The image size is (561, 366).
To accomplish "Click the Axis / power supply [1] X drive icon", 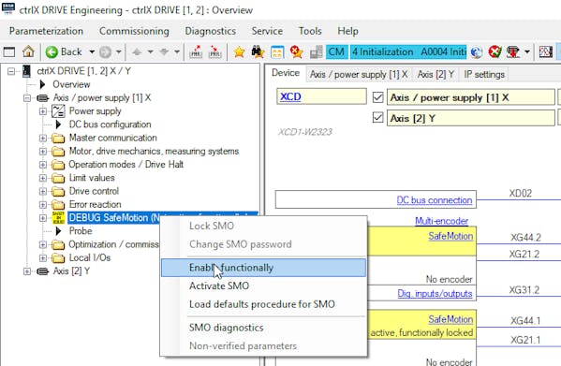I will (42, 98).
